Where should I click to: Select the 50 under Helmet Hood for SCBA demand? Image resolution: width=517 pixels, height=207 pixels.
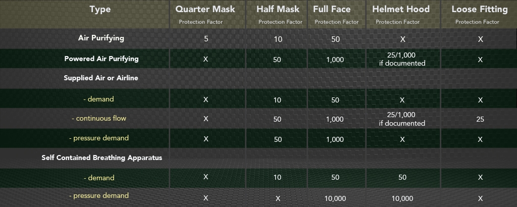pyautogui.click(x=402, y=177)
